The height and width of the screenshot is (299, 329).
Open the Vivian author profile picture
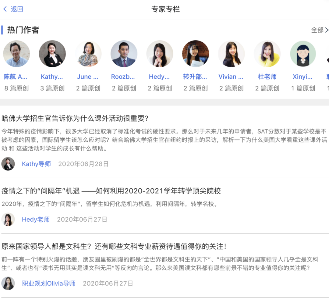(231, 54)
